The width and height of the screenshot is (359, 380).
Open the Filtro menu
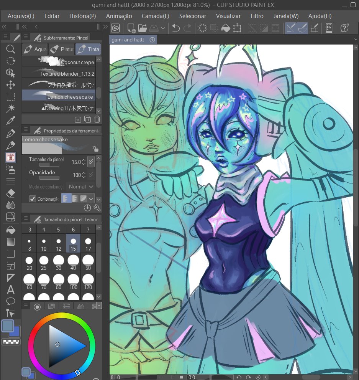257,16
